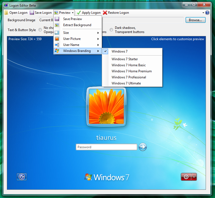Close the Logon Editor Beta window
The width and height of the screenshot is (215, 198).
pos(204,5)
